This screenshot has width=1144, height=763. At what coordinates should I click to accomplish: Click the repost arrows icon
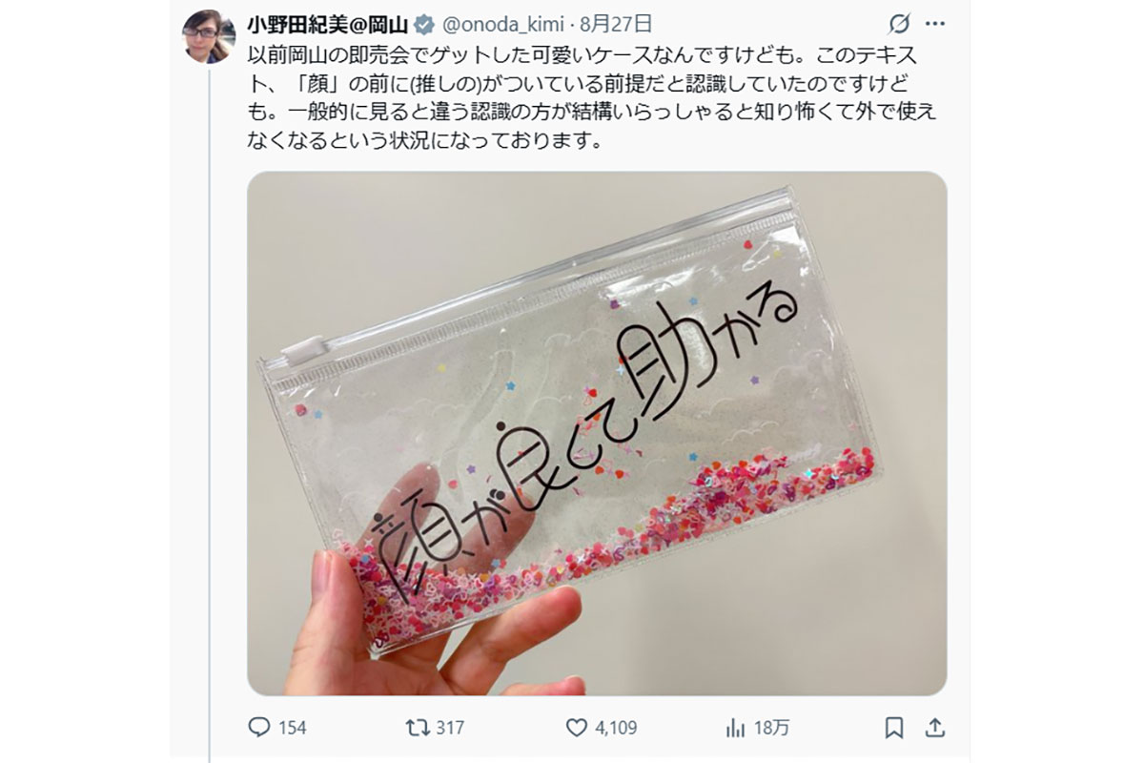[x=416, y=727]
